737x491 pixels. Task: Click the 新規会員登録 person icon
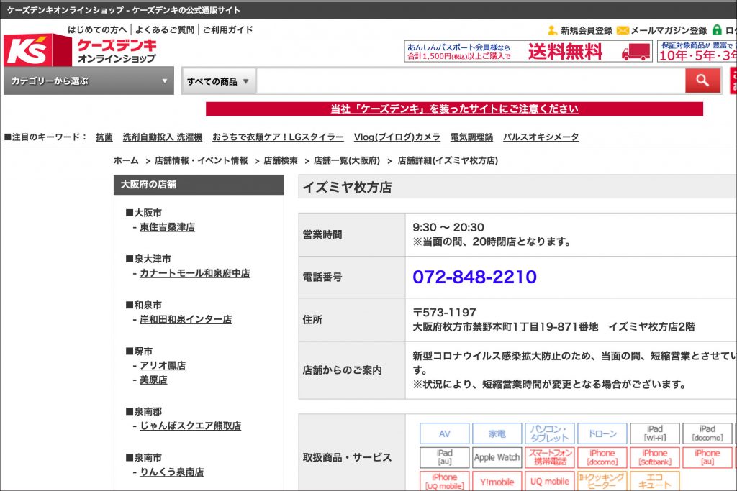click(552, 30)
